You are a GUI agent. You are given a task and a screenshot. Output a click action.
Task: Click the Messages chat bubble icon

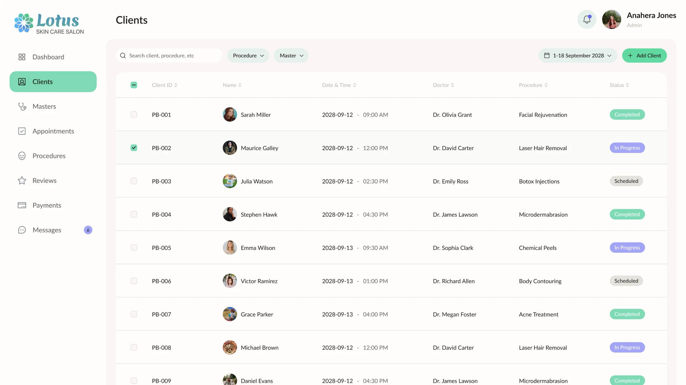pos(22,230)
